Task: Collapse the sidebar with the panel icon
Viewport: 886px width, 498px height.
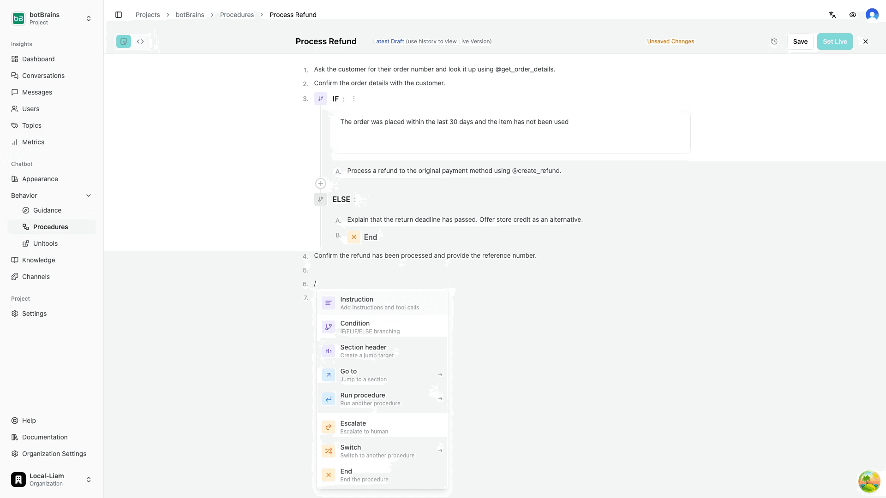Action: click(x=119, y=15)
